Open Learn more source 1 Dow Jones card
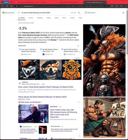The height and width of the screenshot is (140, 128). point(28,52)
